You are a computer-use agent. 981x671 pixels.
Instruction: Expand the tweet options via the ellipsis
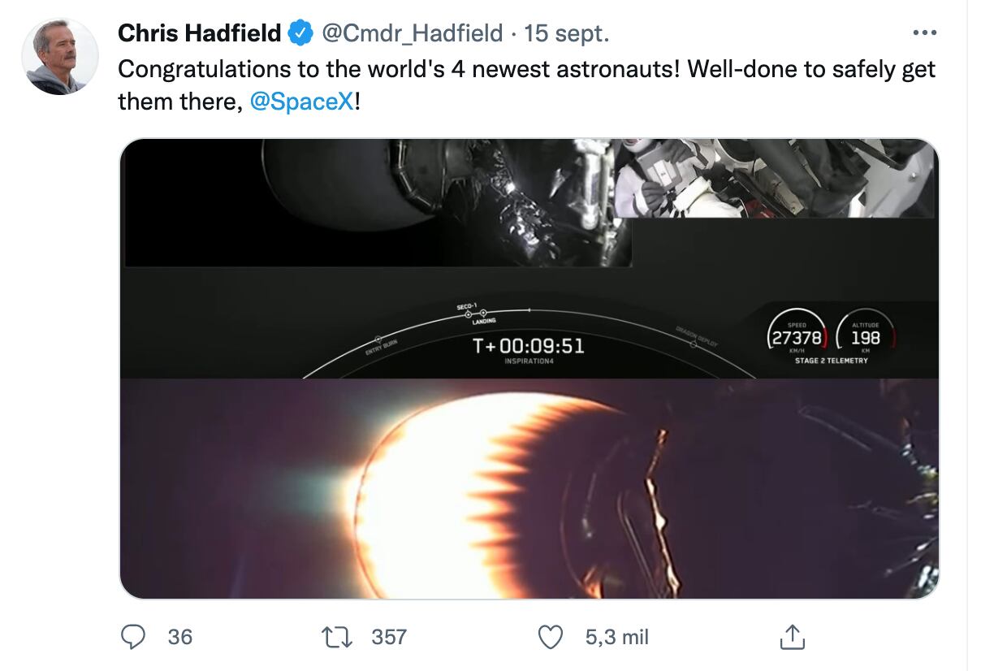coord(924,31)
